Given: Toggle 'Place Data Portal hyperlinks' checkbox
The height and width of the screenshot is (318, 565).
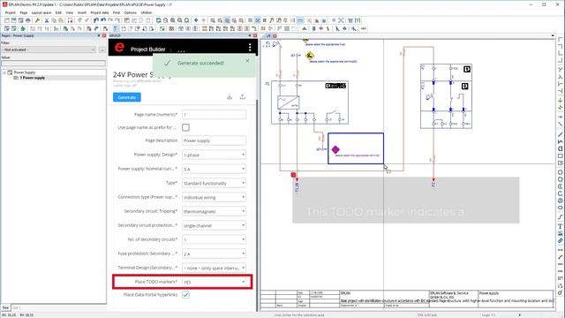Looking at the screenshot, I should pyautogui.click(x=185, y=294).
